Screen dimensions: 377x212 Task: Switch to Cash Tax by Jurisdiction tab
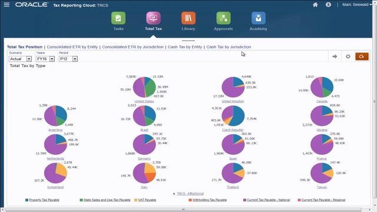coord(229,47)
